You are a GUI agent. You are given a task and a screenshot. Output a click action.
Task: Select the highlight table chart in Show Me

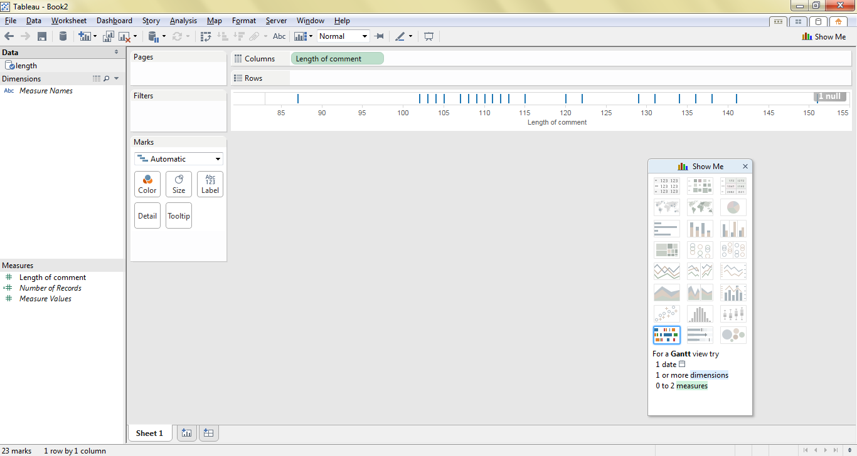tap(733, 186)
